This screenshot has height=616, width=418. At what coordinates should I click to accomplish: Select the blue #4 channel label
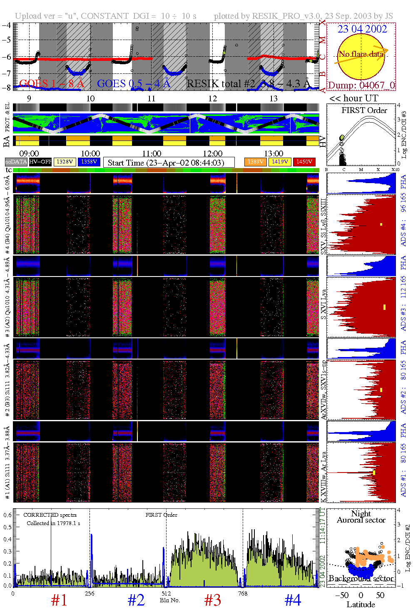pos(293,600)
